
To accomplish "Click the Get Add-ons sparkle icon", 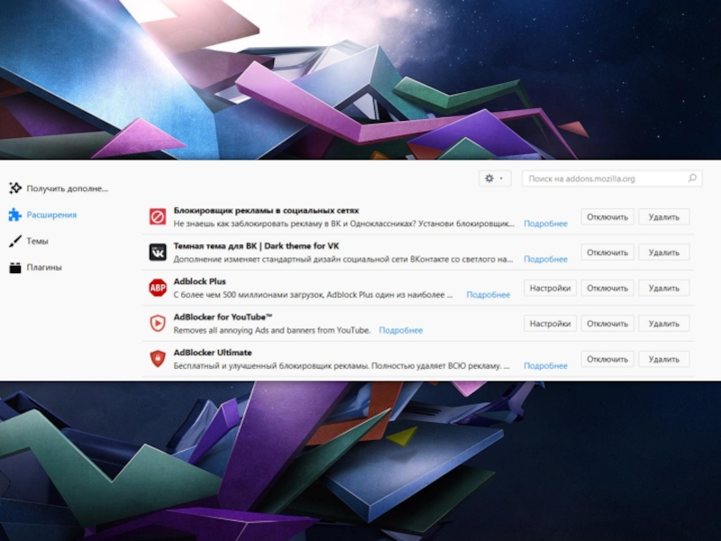I will [15, 188].
